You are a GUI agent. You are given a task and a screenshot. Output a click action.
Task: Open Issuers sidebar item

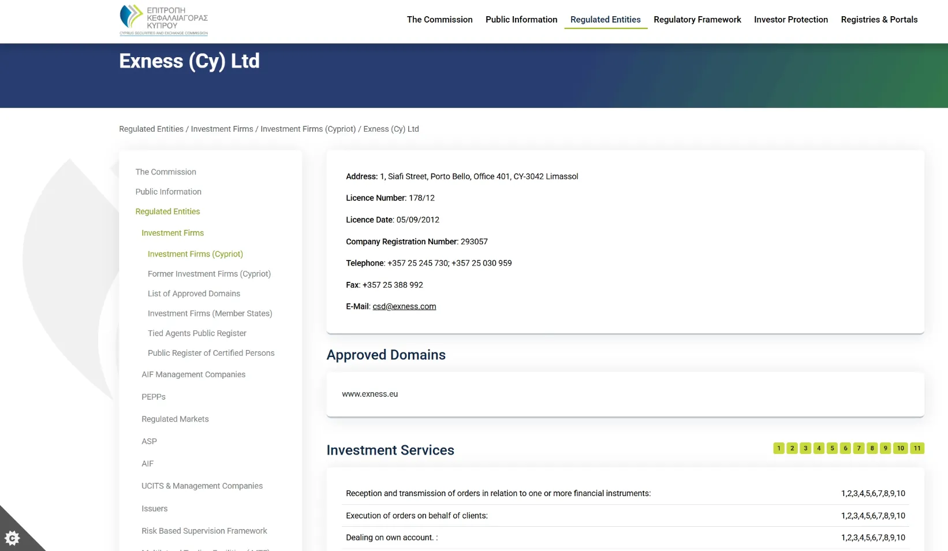[x=155, y=509]
